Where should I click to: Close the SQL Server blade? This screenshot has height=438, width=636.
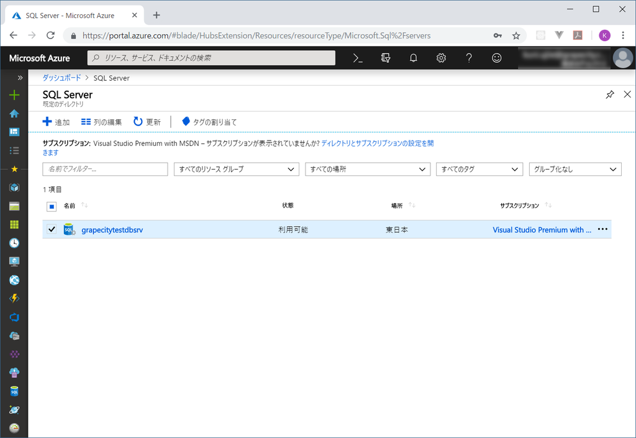[x=627, y=94]
